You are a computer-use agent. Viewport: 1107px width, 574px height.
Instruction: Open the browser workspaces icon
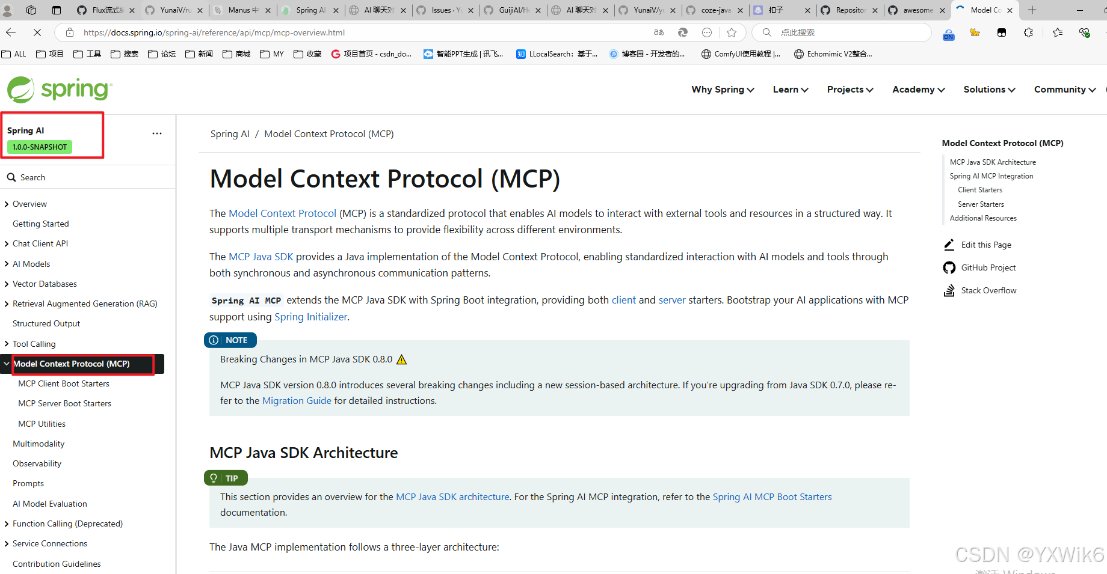[x=31, y=10]
